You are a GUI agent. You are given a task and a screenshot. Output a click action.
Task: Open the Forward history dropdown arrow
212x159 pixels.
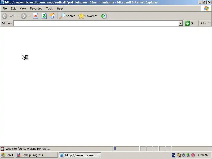click(29, 16)
